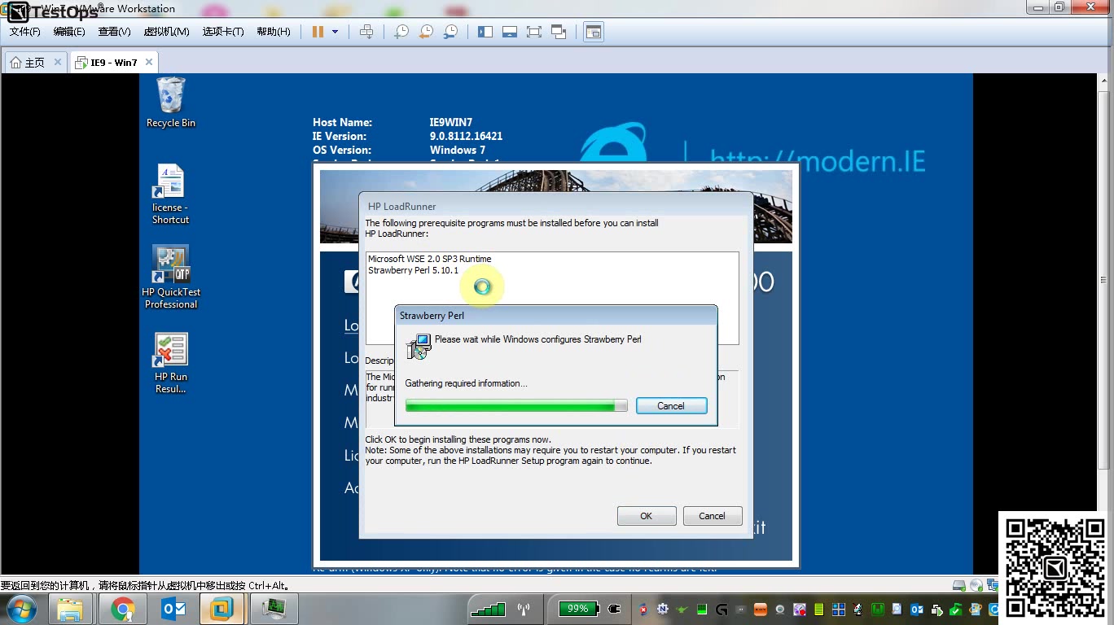Click the http://modern.IE wallpaper text
This screenshot has height=625, width=1114.
point(818,160)
